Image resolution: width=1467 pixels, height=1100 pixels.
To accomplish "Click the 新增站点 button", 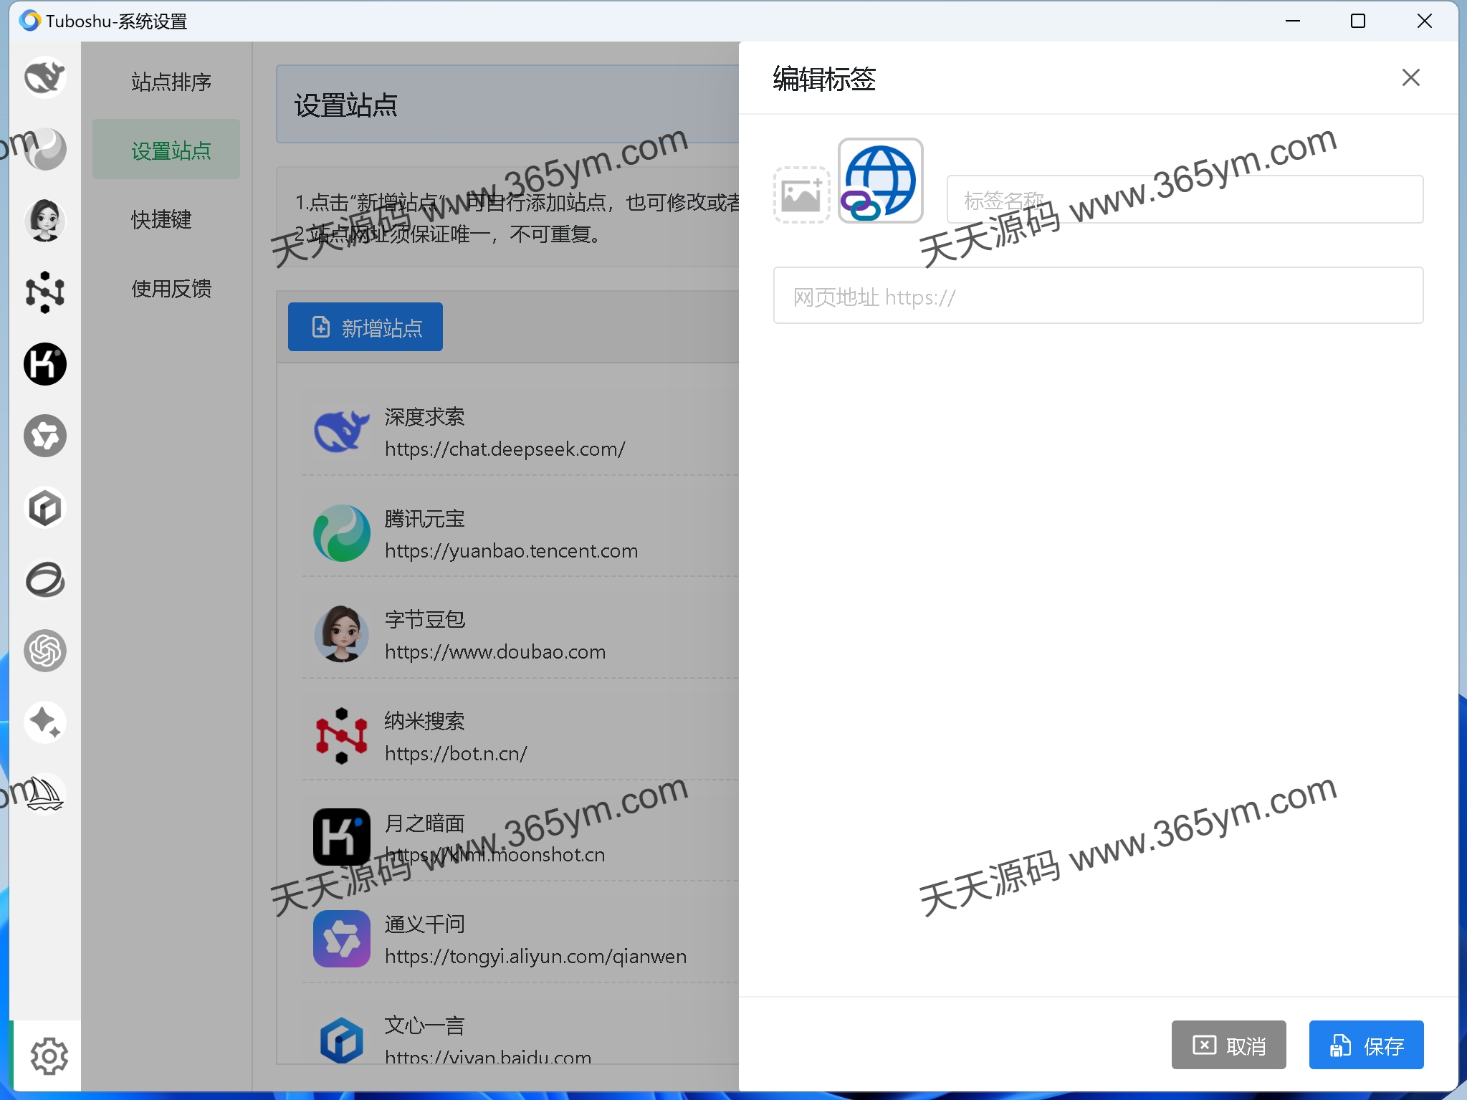I will 365,327.
